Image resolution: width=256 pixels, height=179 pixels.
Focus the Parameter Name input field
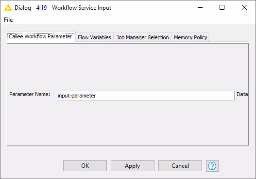(x=146, y=96)
